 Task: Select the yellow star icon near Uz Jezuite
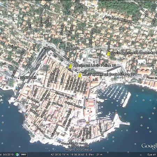87,122
